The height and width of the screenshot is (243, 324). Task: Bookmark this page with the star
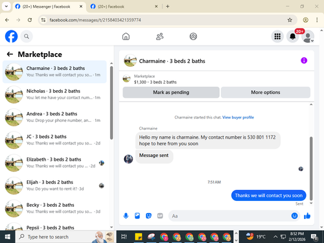pos(290,20)
